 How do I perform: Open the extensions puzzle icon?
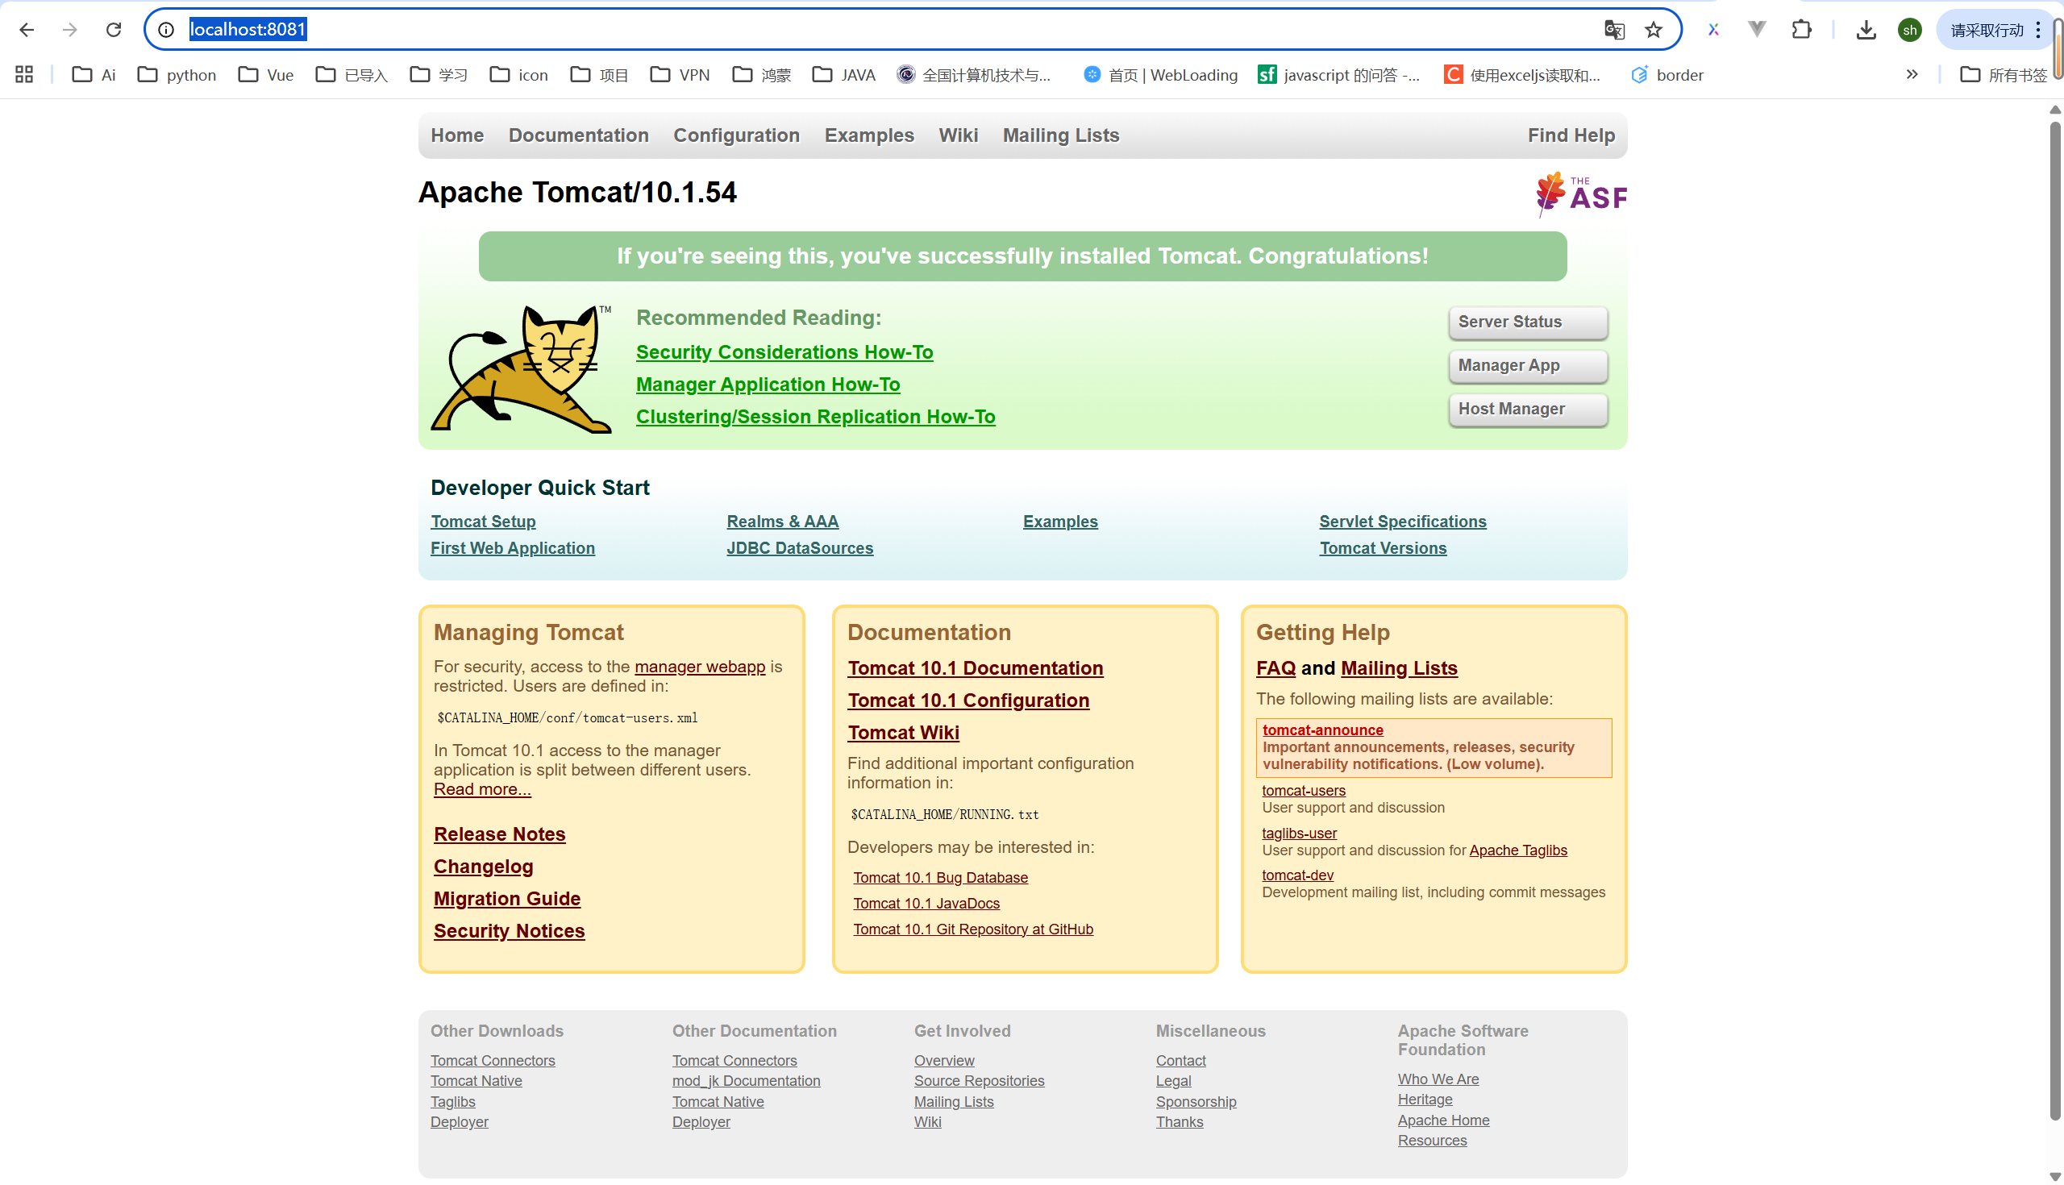coord(1801,30)
